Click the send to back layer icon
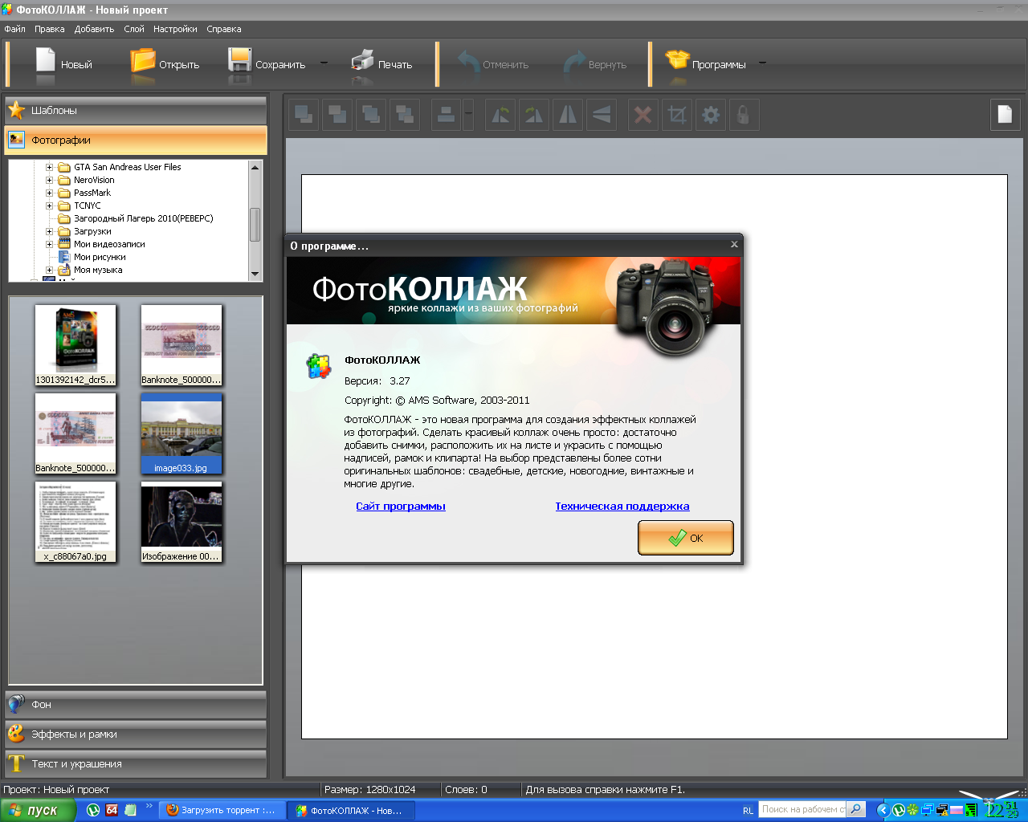This screenshot has height=822, width=1028. 337,115
